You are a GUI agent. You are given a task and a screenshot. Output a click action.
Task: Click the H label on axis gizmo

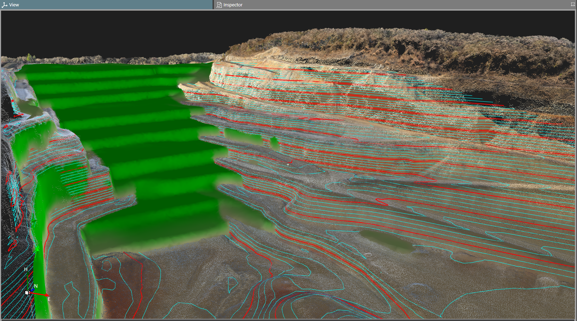tap(26, 270)
